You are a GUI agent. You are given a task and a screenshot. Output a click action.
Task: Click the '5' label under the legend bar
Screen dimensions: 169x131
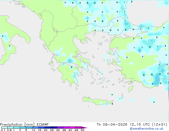pyautogui.click(x=26, y=130)
